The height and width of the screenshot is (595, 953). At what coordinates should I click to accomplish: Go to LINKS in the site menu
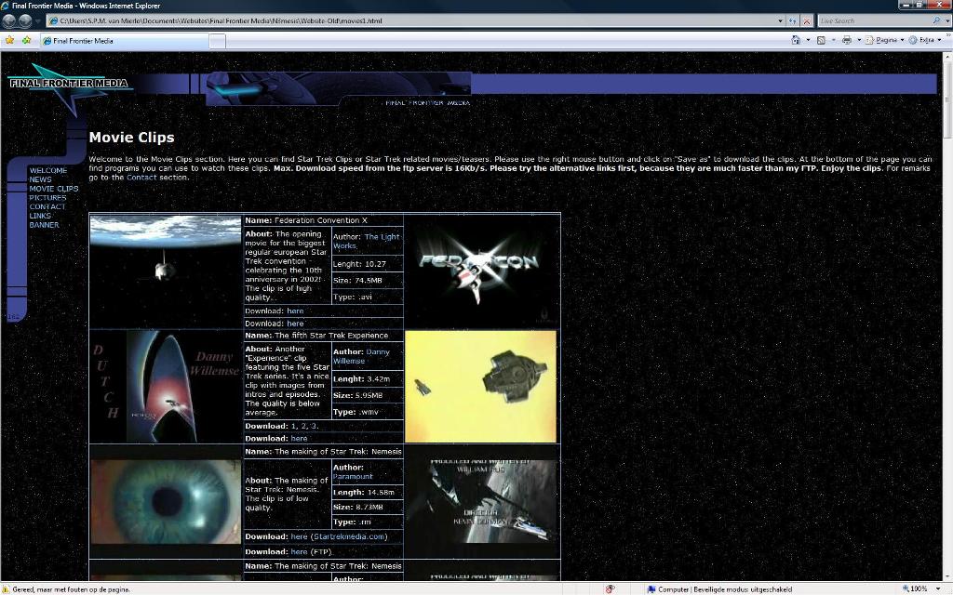40,216
